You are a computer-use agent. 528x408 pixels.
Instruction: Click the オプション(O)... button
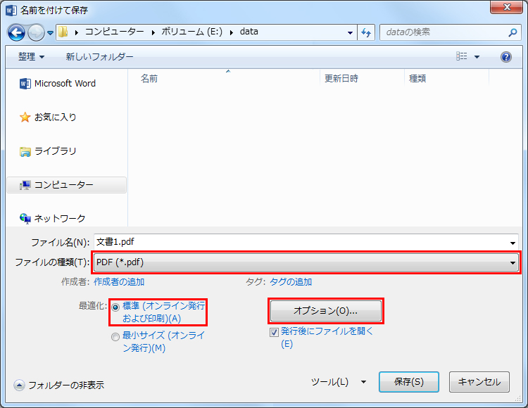(326, 311)
